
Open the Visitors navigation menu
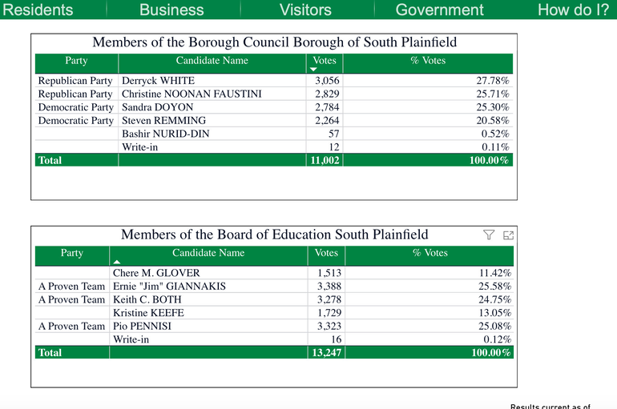pos(305,10)
